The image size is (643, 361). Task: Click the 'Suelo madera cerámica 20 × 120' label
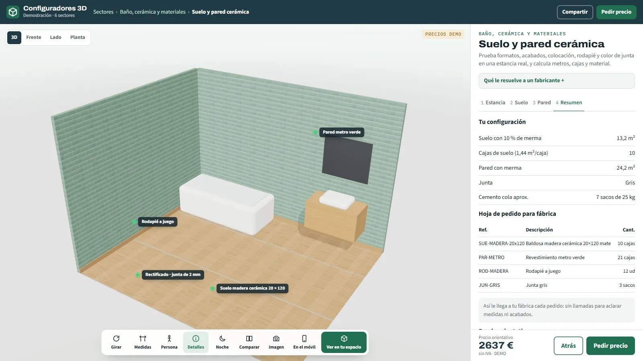[x=252, y=288]
